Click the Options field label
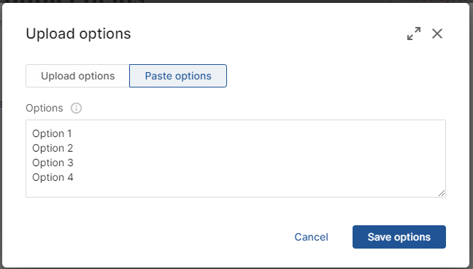Viewport: 473px width, 269px height. point(45,108)
